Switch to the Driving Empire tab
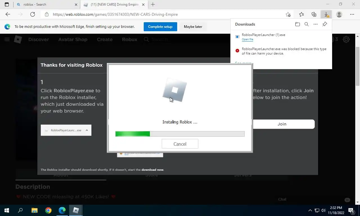360x216 pixels. coord(114,4)
